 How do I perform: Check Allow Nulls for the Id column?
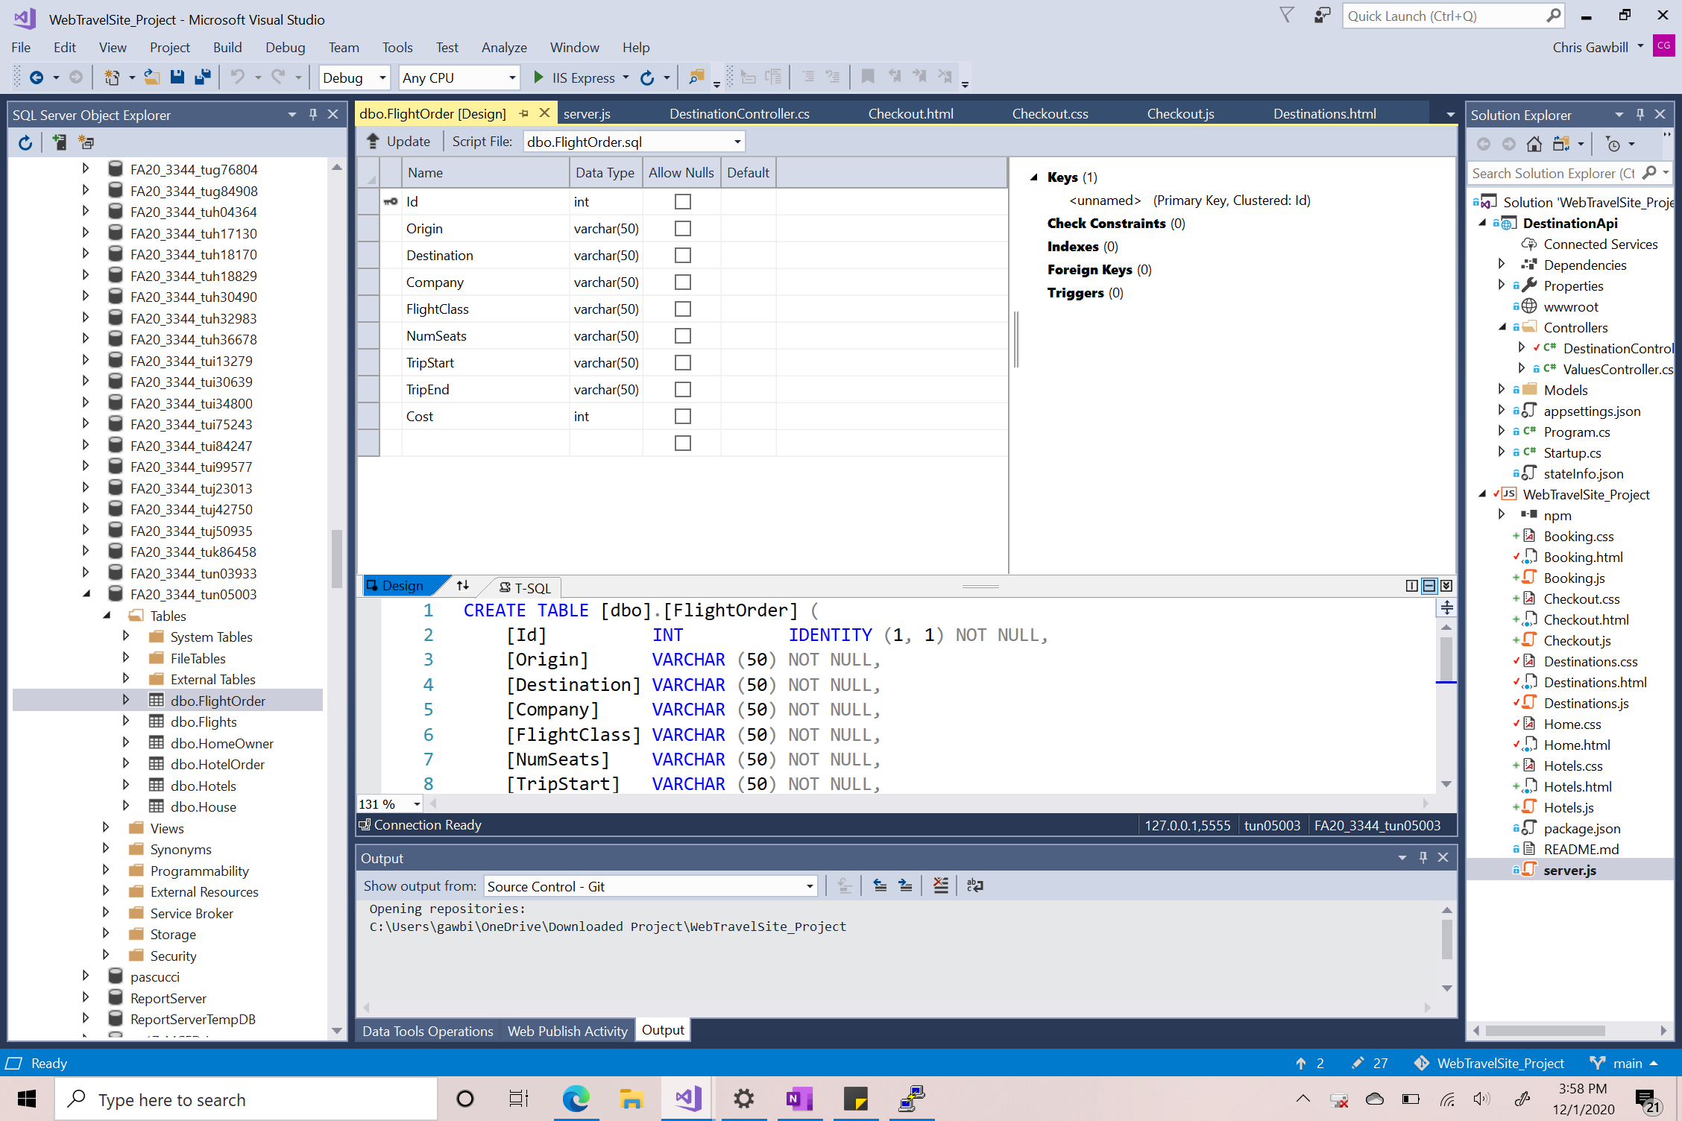click(682, 201)
